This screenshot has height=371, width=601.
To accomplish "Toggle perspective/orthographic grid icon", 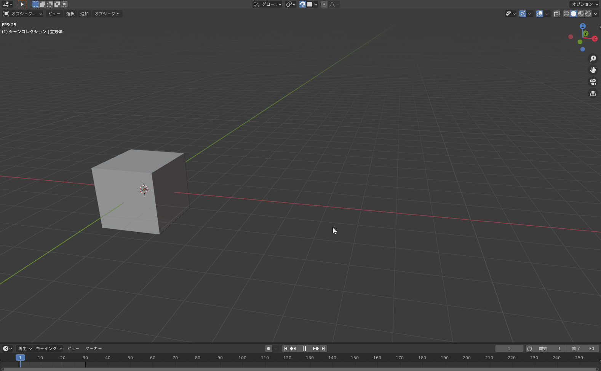I will point(593,94).
